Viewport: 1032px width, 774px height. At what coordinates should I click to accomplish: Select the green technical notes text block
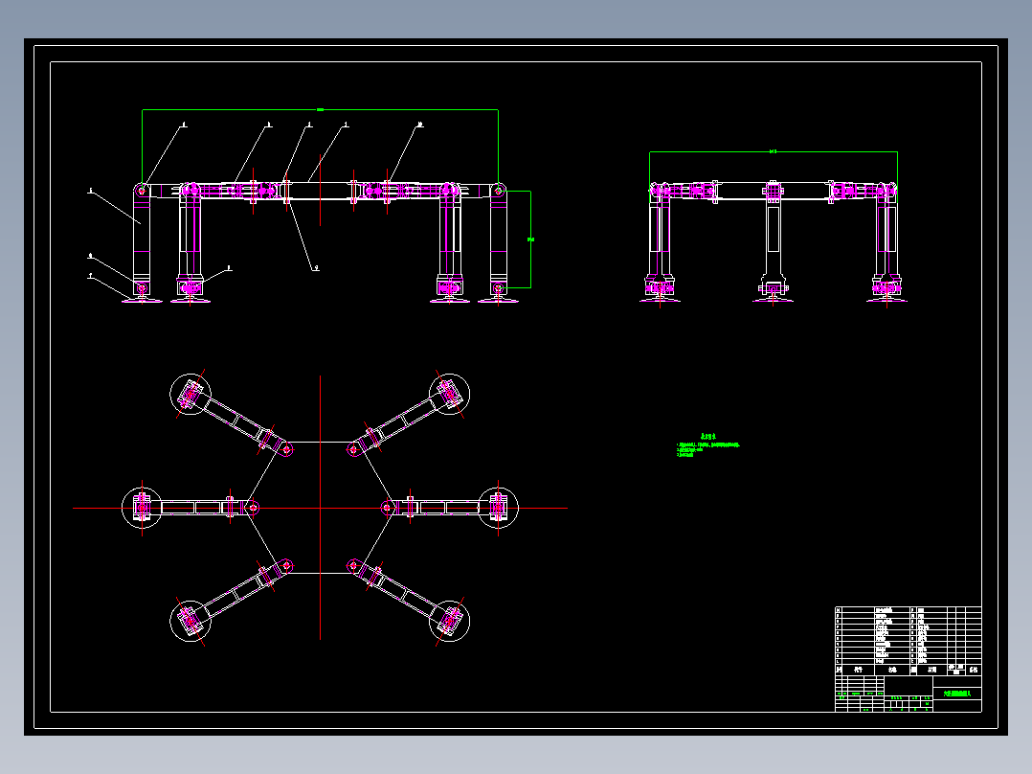point(708,445)
